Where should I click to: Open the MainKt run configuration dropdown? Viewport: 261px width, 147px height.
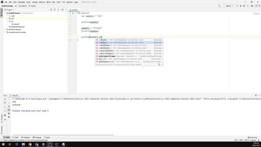click(x=228, y=6)
